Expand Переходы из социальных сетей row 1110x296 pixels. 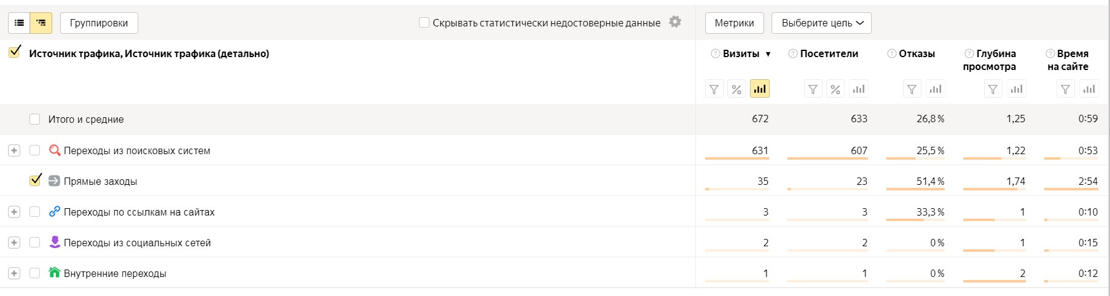coord(14,243)
